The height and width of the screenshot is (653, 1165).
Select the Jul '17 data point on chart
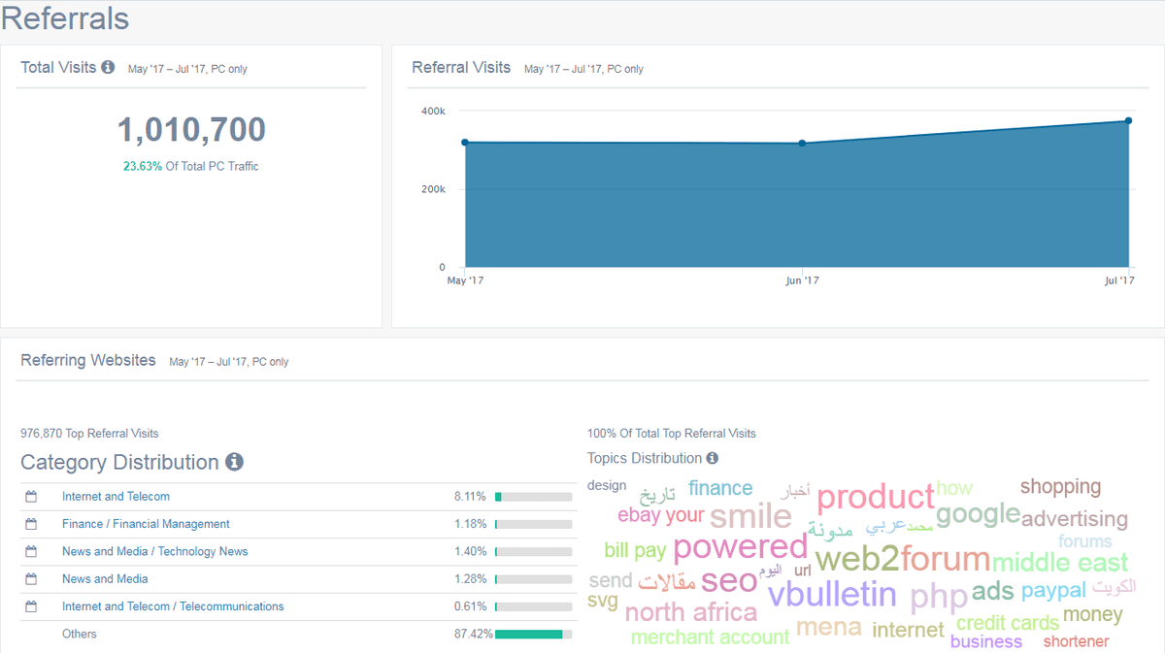coord(1128,121)
